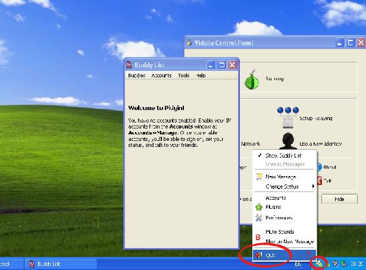
Task: Toggle Blink on New Message option
Action: (x=289, y=241)
